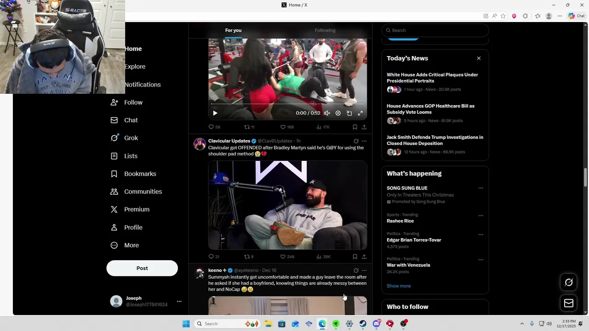
Task: Open Premium in sidebar
Action: (x=130, y=209)
